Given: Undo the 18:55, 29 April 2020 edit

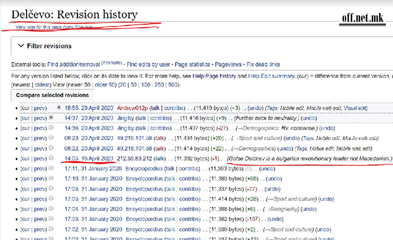Looking at the screenshot, I should click(x=255, y=108).
